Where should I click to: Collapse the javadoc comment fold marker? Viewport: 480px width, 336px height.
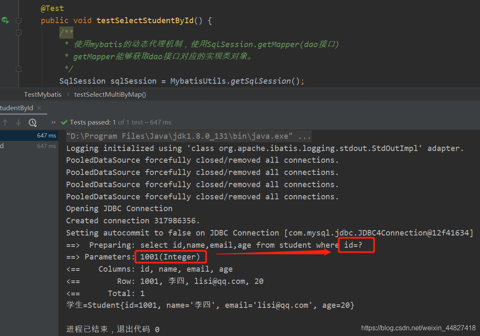(19, 32)
